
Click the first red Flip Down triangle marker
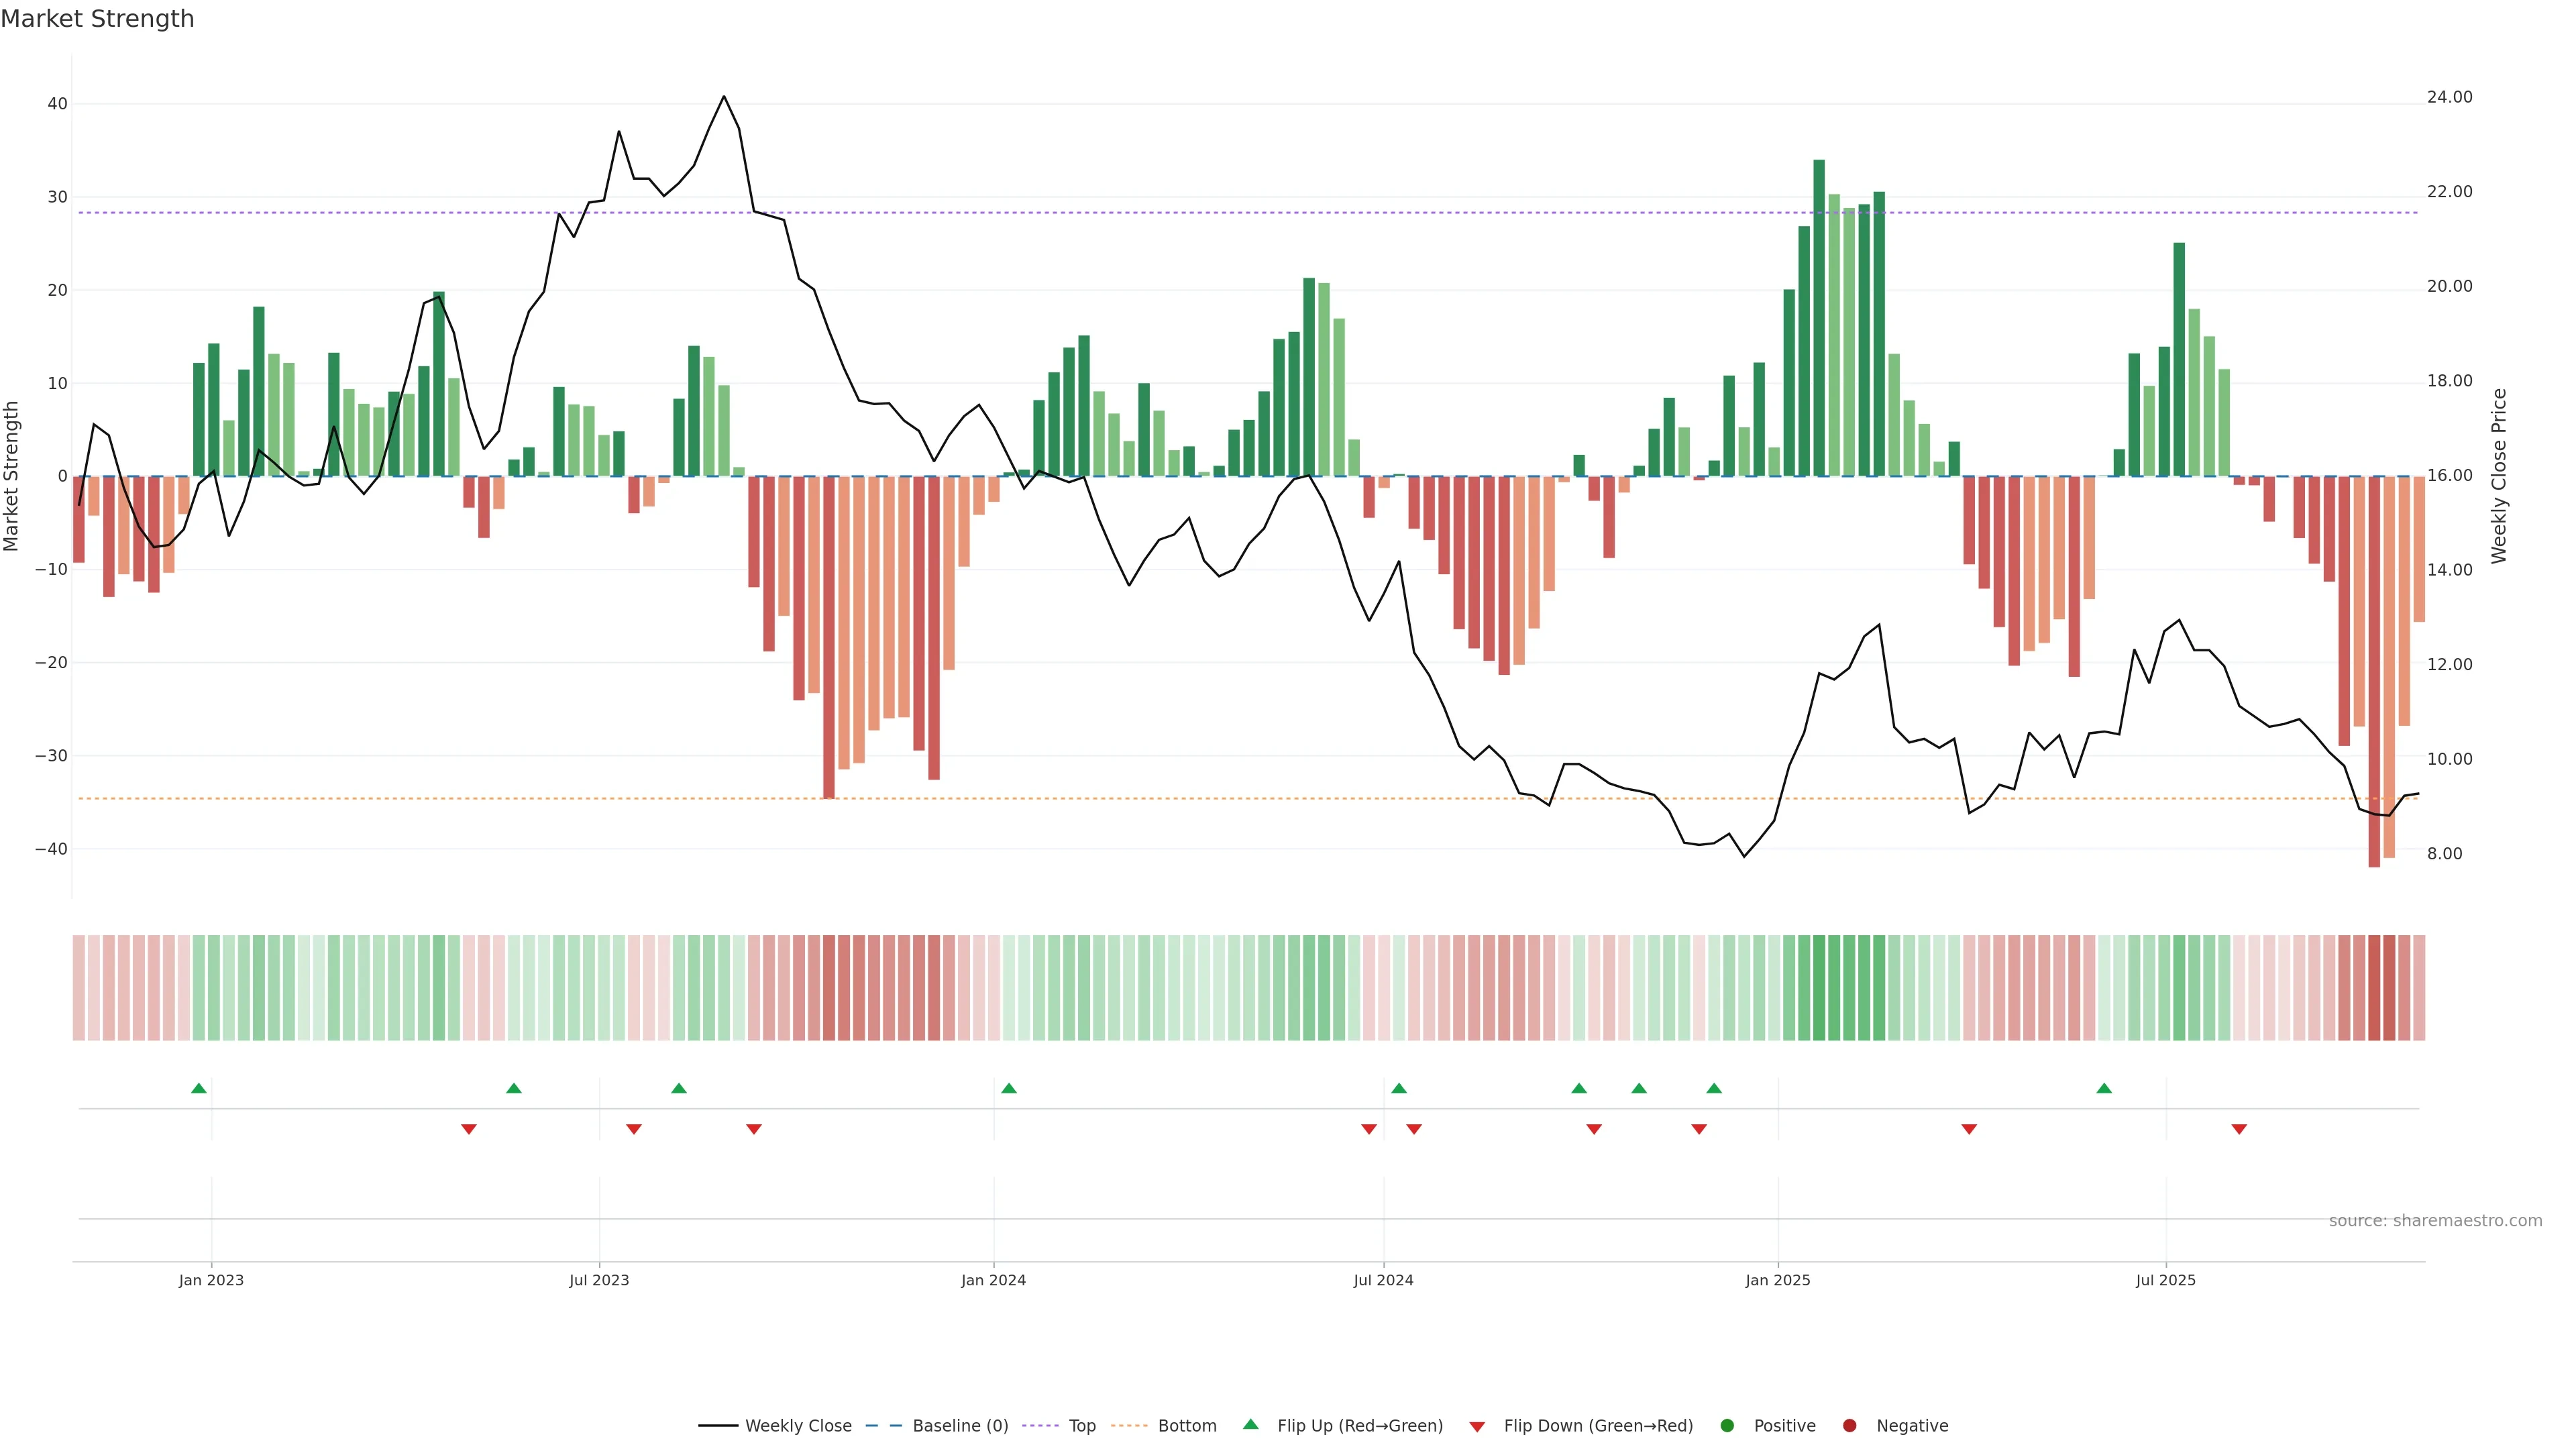point(469,1129)
